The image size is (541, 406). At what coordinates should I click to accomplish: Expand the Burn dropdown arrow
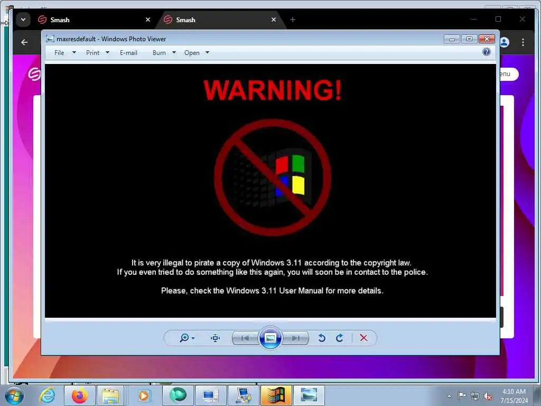tap(174, 52)
